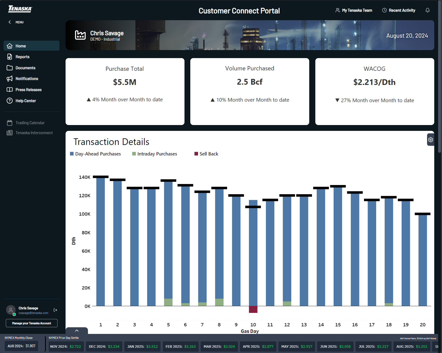This screenshot has height=353, width=442.
Task: Click Manage your Tenaska Account button
Action: pos(32,323)
